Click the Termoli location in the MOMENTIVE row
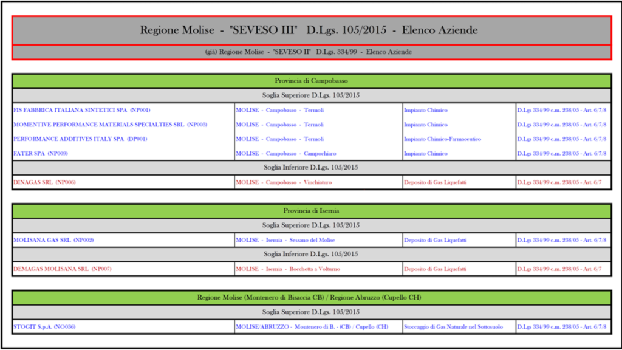This screenshot has width=622, height=350. coord(279,125)
